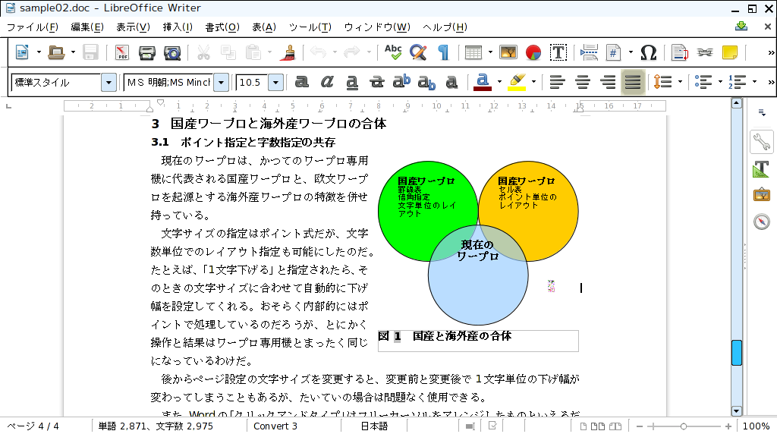The height and width of the screenshot is (434, 777).
Task: Open ファイル(F) menu
Action: coord(32,27)
